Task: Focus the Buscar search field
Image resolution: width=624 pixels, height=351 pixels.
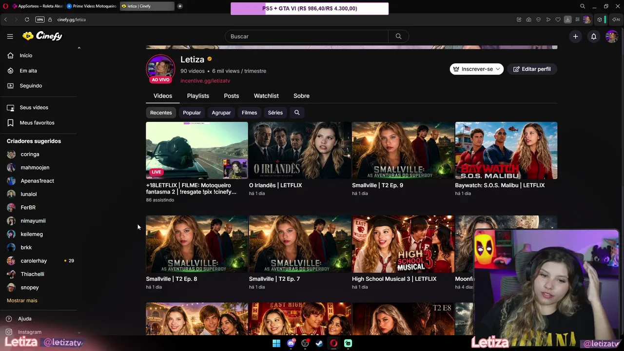Action: pos(307,36)
